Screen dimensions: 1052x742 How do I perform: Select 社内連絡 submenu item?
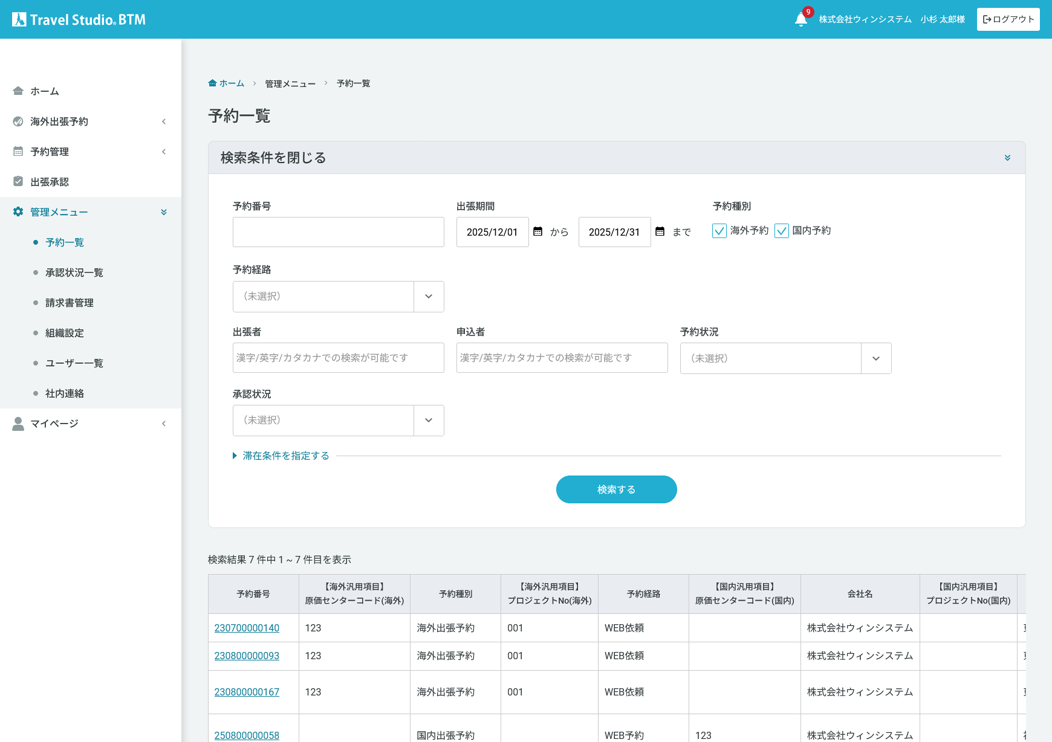click(x=65, y=393)
